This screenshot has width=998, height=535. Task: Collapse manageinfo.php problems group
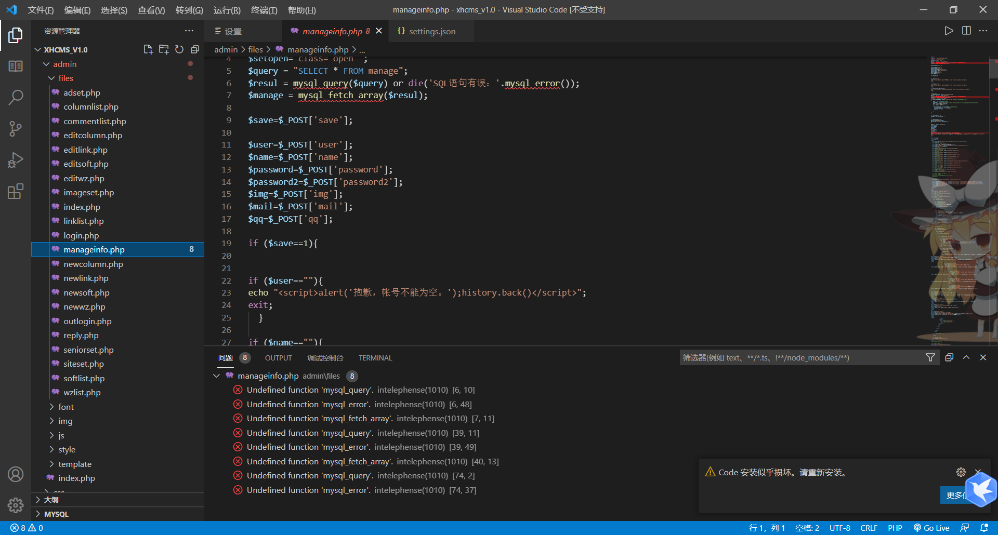pos(217,376)
